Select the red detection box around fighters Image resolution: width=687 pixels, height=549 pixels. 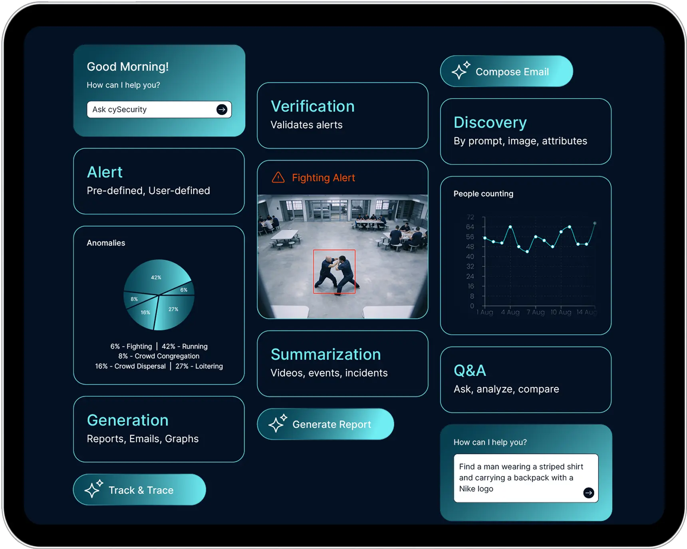point(334,272)
